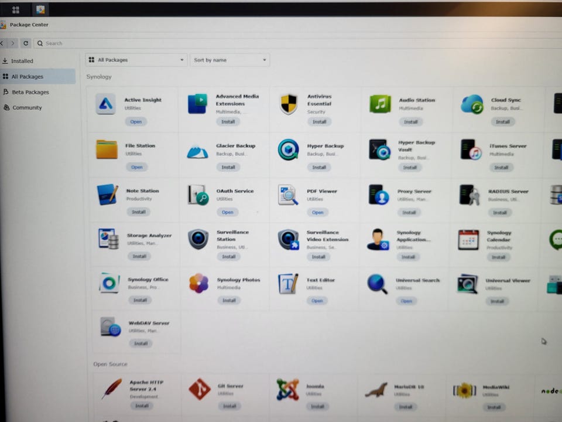This screenshot has width=562, height=422.
Task: Click the refresh button in toolbar
Action: (26, 43)
